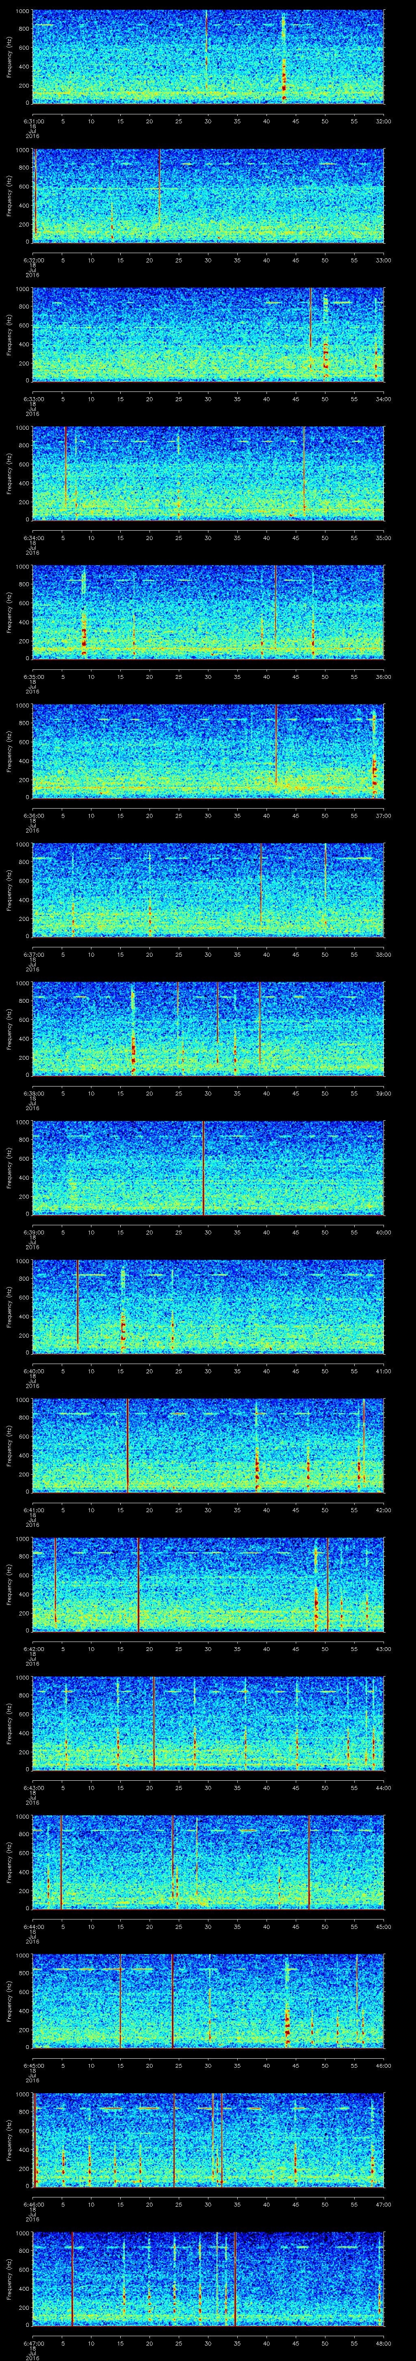Select the spectrogram plot beginning at 6:31:00
Viewport: 416px width, 2361px height.
[x=208, y=57]
